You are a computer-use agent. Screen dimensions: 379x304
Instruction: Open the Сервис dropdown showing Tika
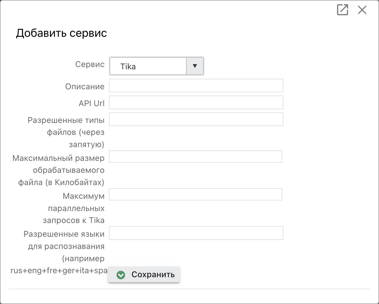157,66
